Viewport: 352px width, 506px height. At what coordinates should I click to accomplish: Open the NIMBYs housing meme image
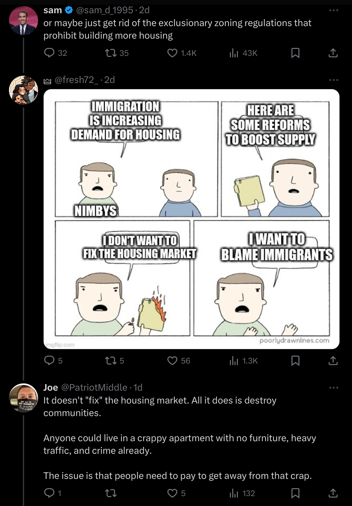click(x=192, y=219)
